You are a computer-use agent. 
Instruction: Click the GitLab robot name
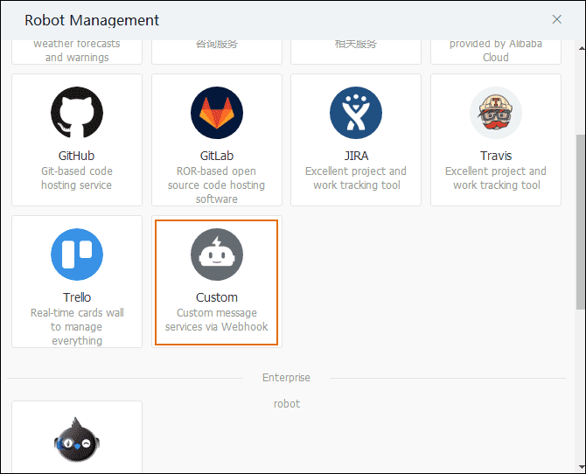pyautogui.click(x=216, y=156)
